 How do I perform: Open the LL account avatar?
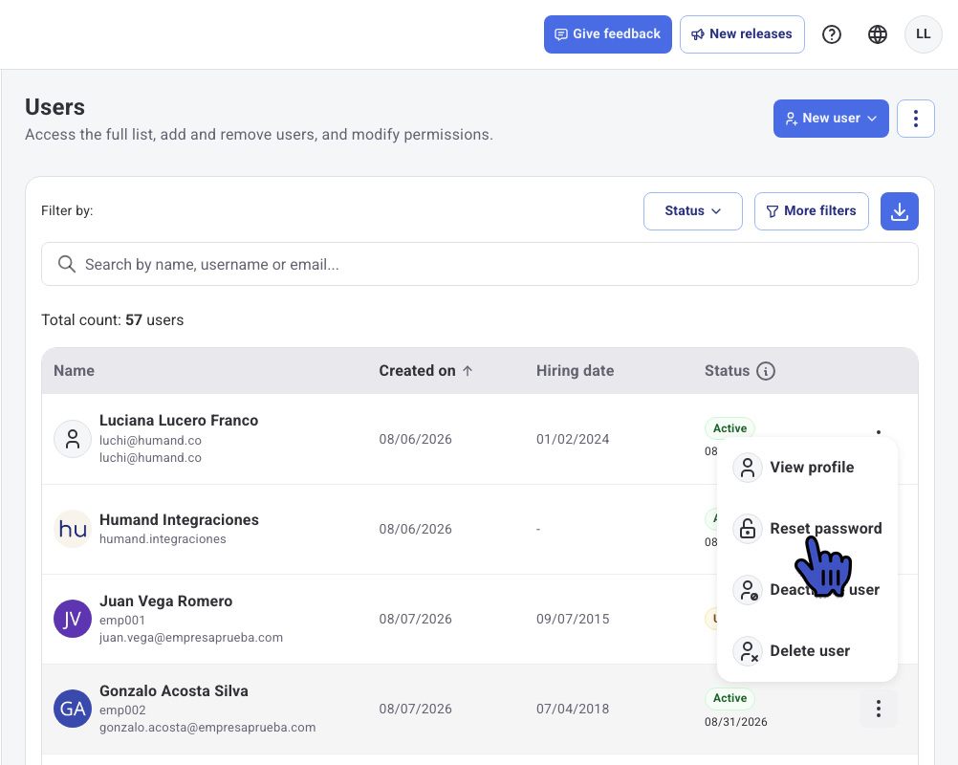point(923,34)
